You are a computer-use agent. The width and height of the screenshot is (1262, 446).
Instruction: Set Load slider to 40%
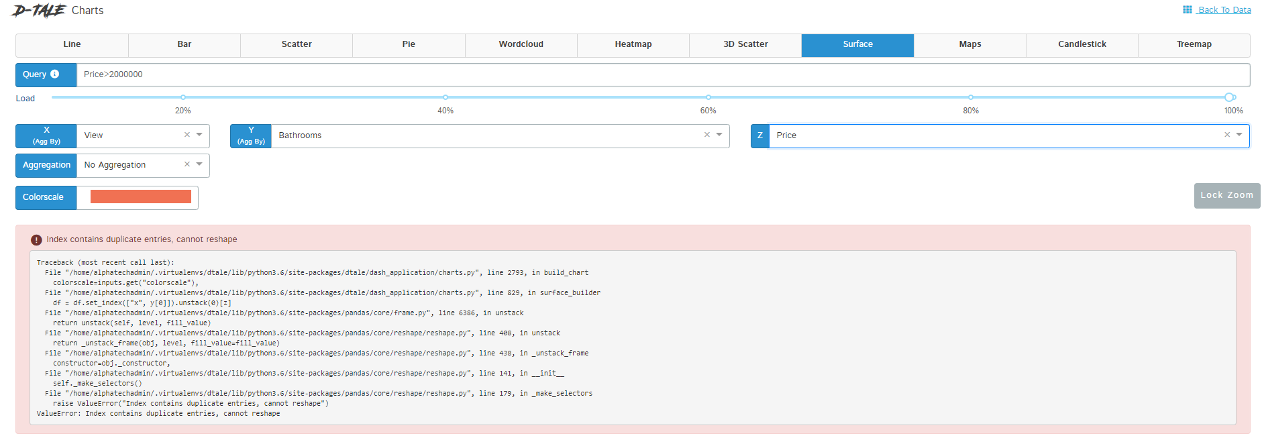445,97
